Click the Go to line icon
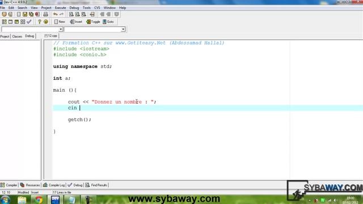The width and height of the screenshot is (363, 204). tap(92, 14)
